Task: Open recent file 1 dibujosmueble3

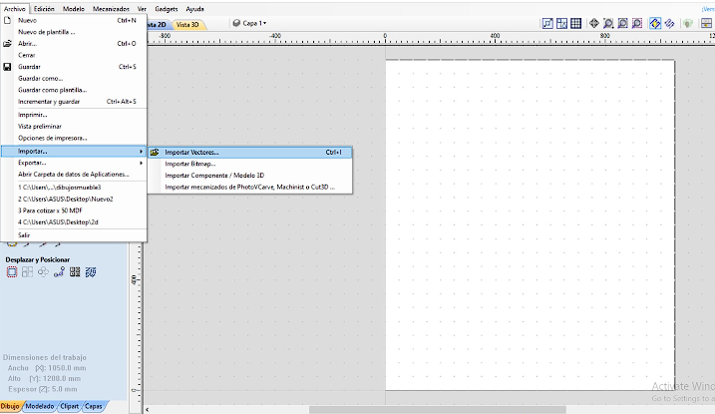Action: (74, 188)
